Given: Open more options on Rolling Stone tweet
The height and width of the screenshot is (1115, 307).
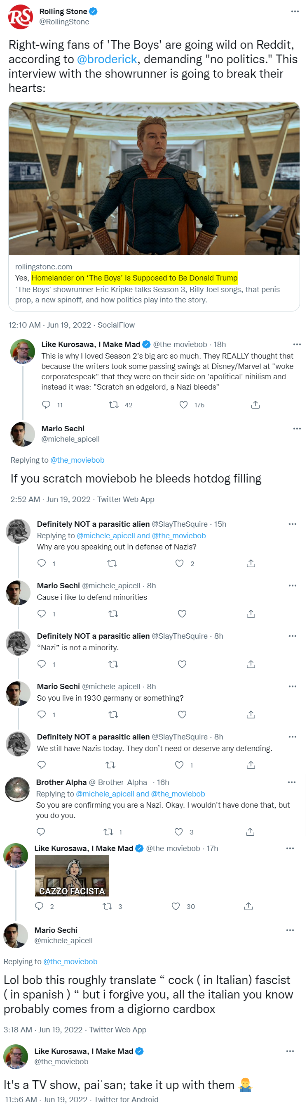Looking at the screenshot, I should (295, 11).
